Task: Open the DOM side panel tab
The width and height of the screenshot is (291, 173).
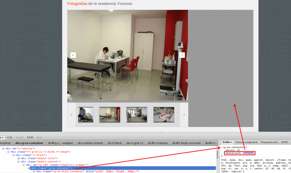Action: (x=284, y=142)
